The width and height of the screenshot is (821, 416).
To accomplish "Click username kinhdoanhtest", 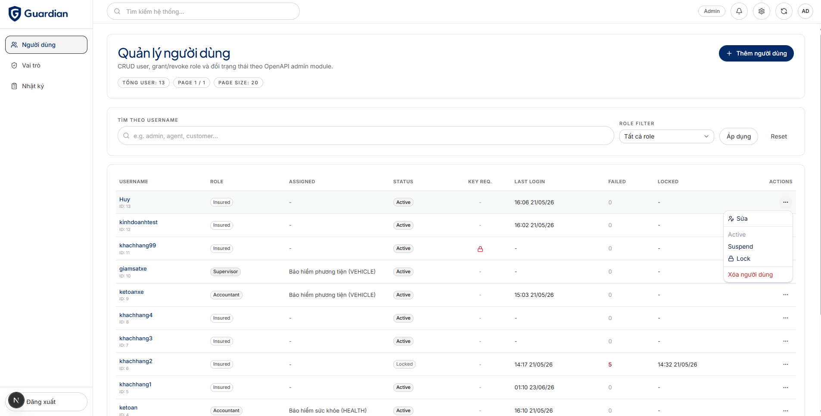I will [x=138, y=222].
